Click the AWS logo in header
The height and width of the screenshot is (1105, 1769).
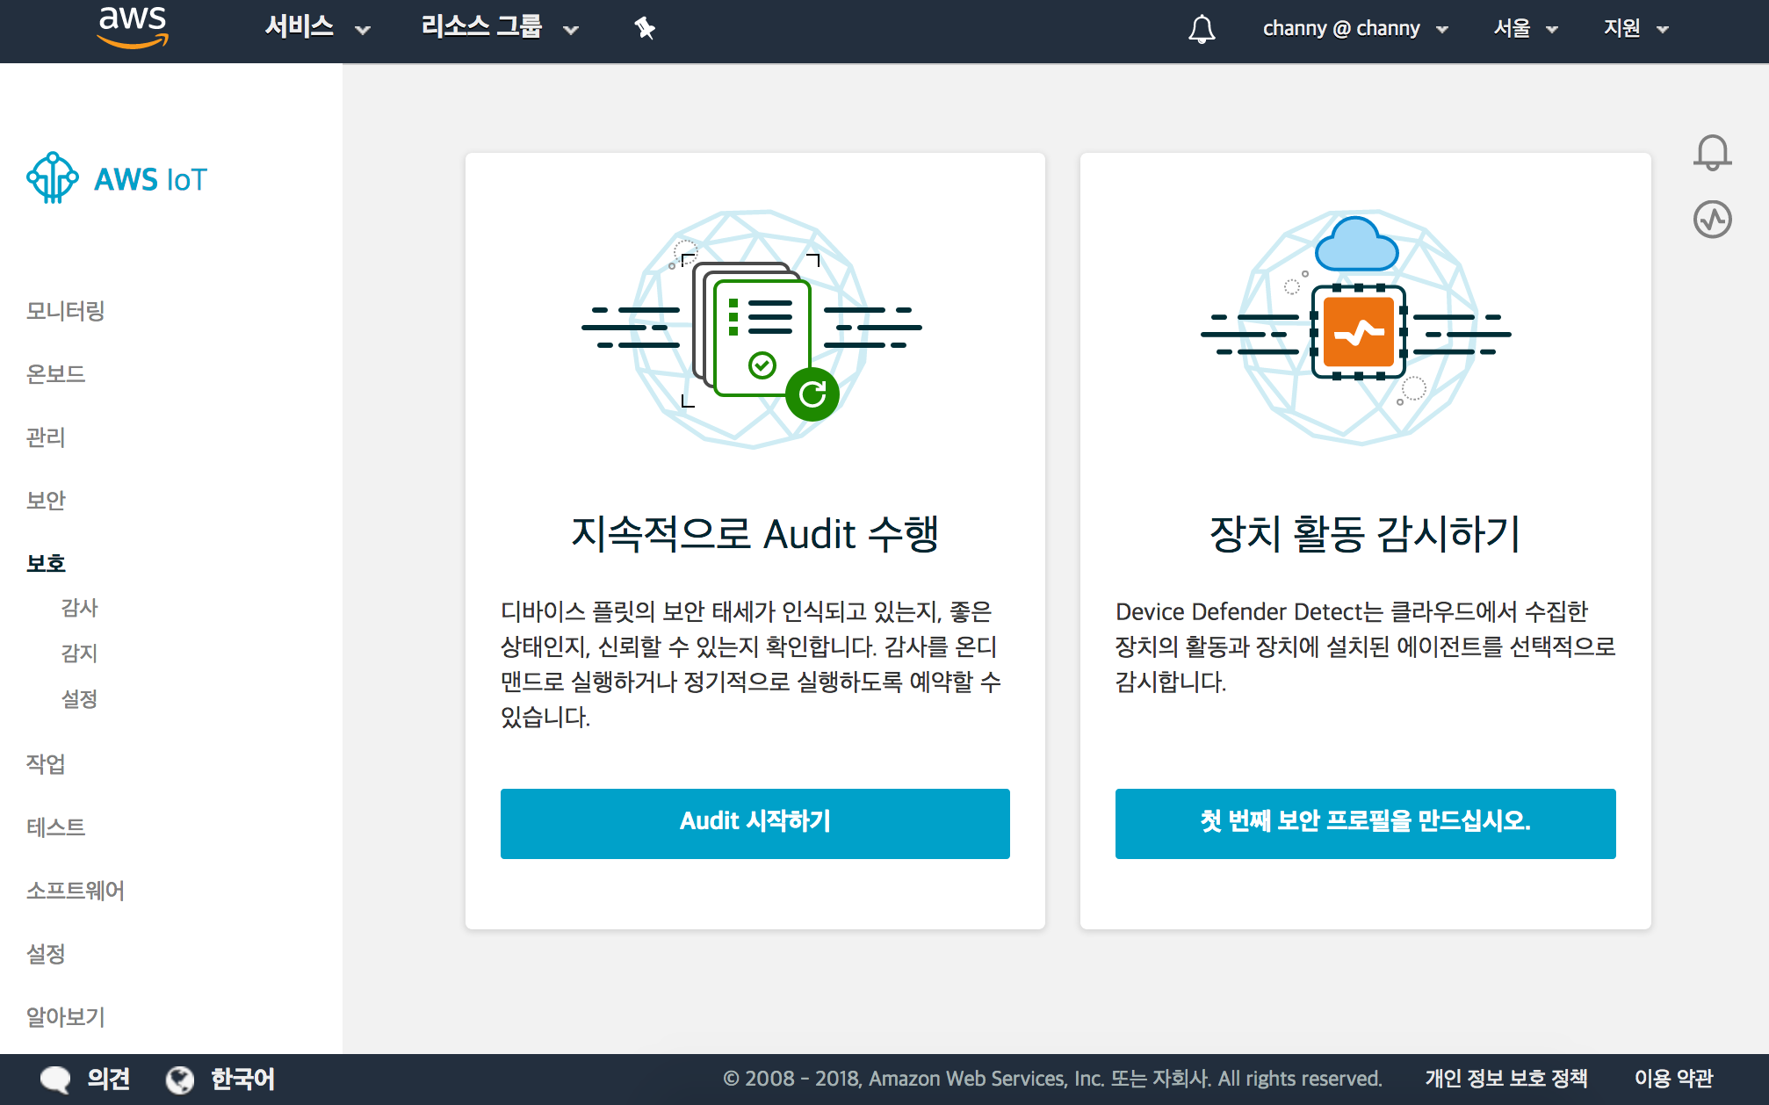tap(133, 26)
